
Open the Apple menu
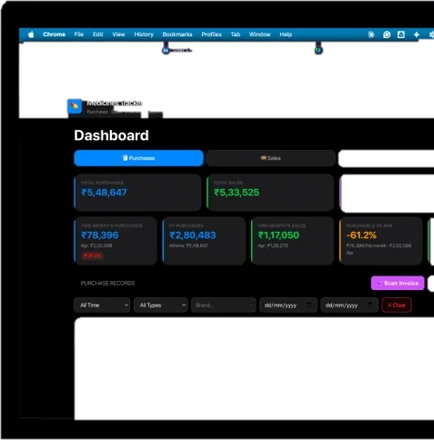(x=31, y=35)
